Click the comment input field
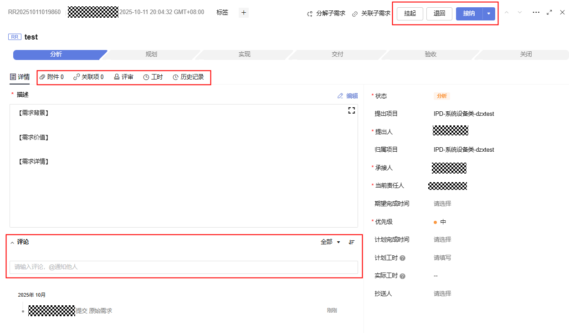Screen dimensions: 569x333 (x=184, y=267)
